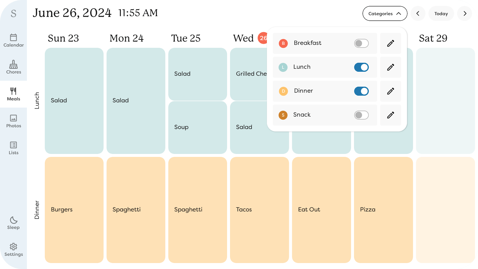Collapse the Categories dropdown
This screenshot has width=478, height=269.
point(384,14)
